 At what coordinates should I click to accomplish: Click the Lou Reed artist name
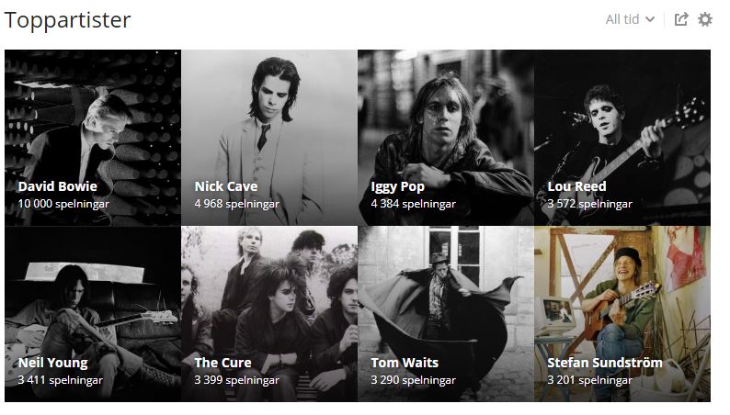tap(576, 186)
